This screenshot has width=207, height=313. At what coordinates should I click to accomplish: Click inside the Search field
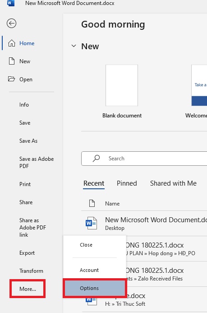click(x=144, y=159)
